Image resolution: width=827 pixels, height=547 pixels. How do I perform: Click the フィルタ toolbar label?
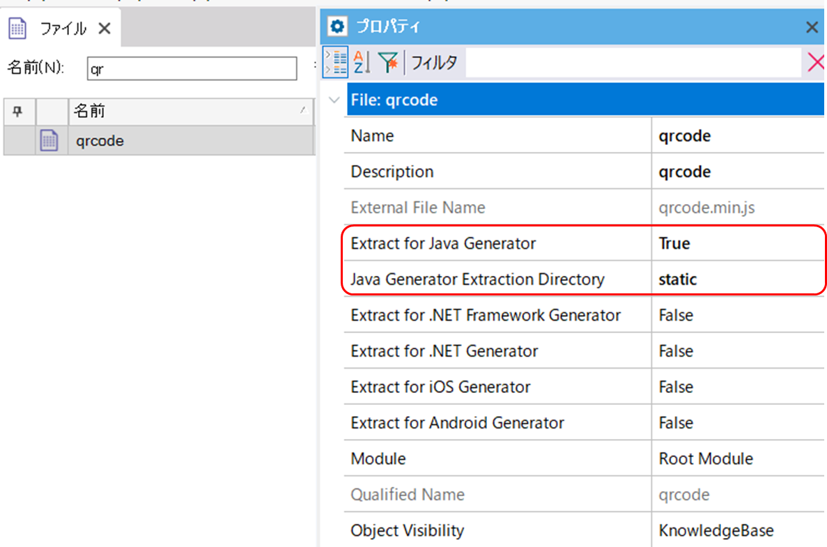click(434, 62)
